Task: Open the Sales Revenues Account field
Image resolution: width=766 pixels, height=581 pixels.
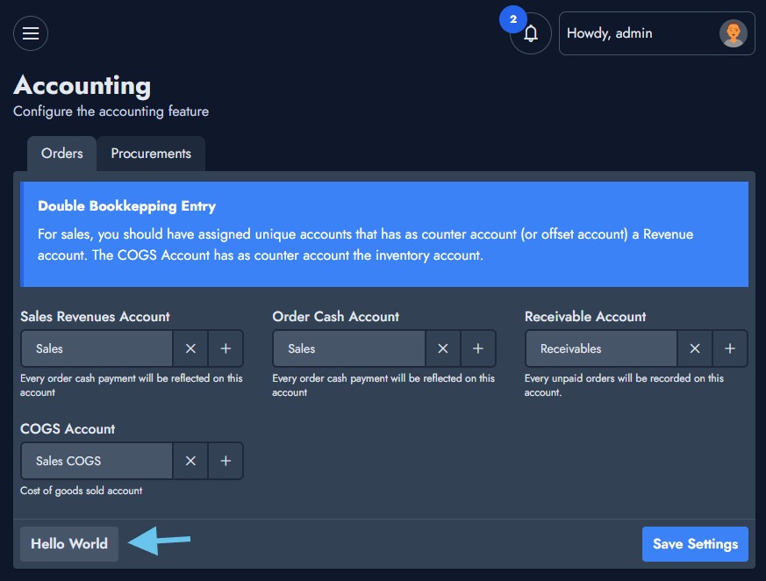Action: 97,348
